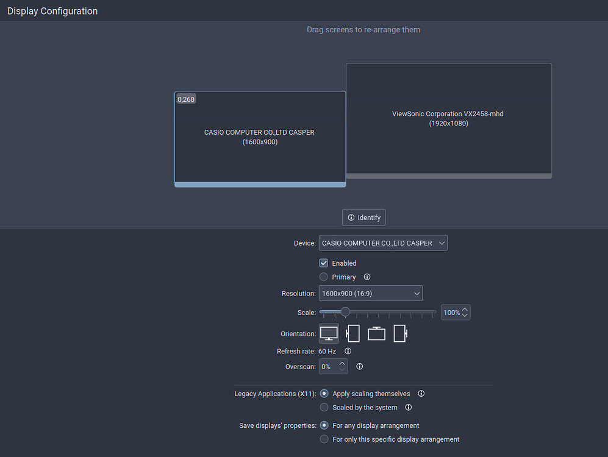Screen dimensions: 608x457
Task: Select the landscape orientation icon
Action: click(x=329, y=333)
